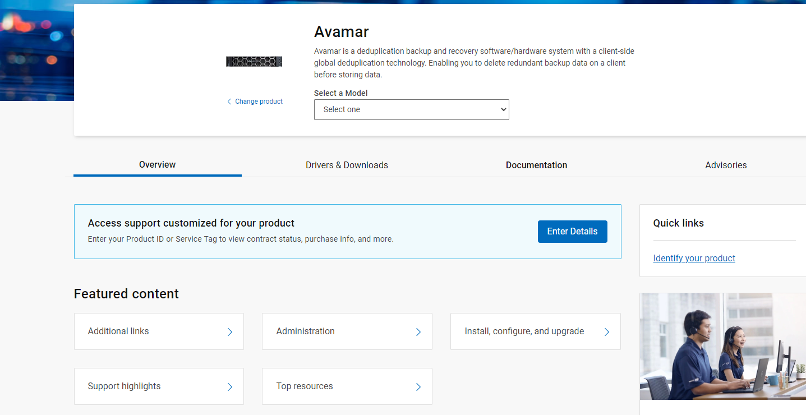Click the support agents photo

point(722,346)
